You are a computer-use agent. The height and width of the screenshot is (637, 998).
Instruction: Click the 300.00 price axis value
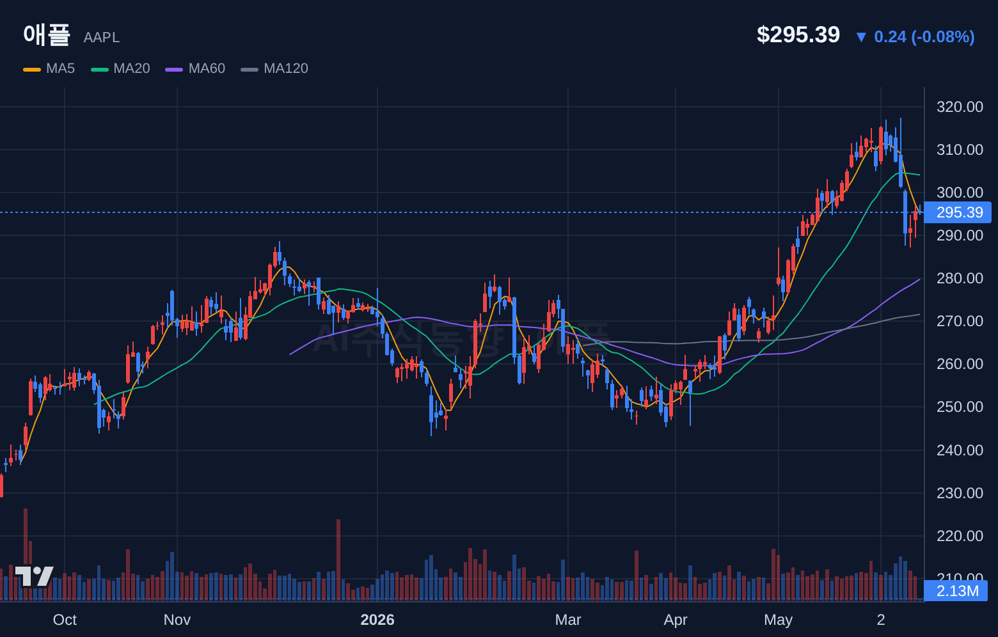[960, 193]
